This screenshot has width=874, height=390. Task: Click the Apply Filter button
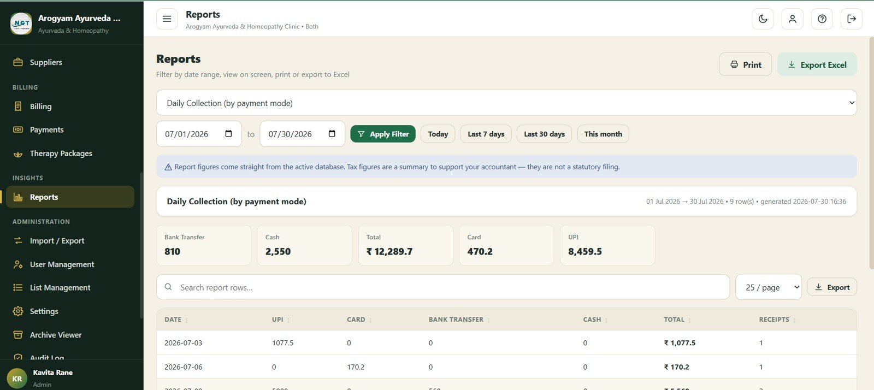(x=383, y=134)
